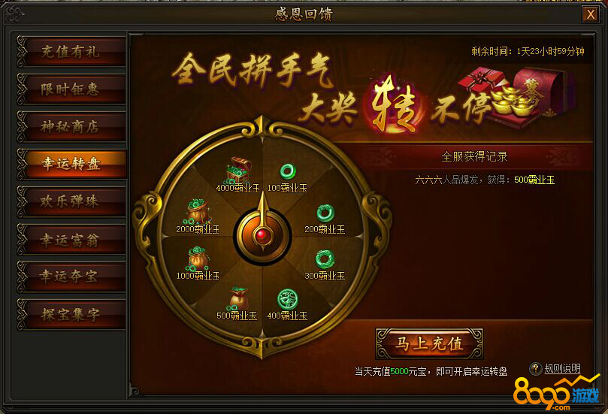The image size is (608, 414).
Task: Open the 神秘商店 tab
Action: (71, 127)
